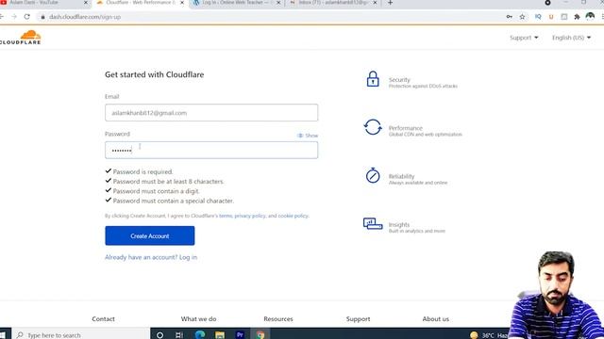Open the English (US) language dropdown
Image resolution: width=604 pixels, height=339 pixels.
coord(571,38)
